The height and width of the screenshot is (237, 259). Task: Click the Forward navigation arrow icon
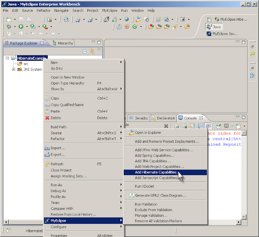(x=53, y=34)
